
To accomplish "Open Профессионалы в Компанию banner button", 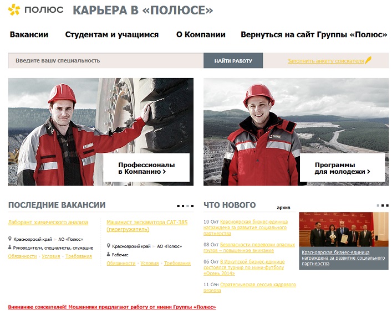I will click(x=146, y=168).
